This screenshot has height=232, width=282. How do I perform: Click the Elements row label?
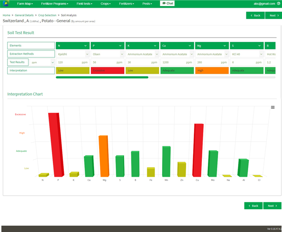point(31,45)
